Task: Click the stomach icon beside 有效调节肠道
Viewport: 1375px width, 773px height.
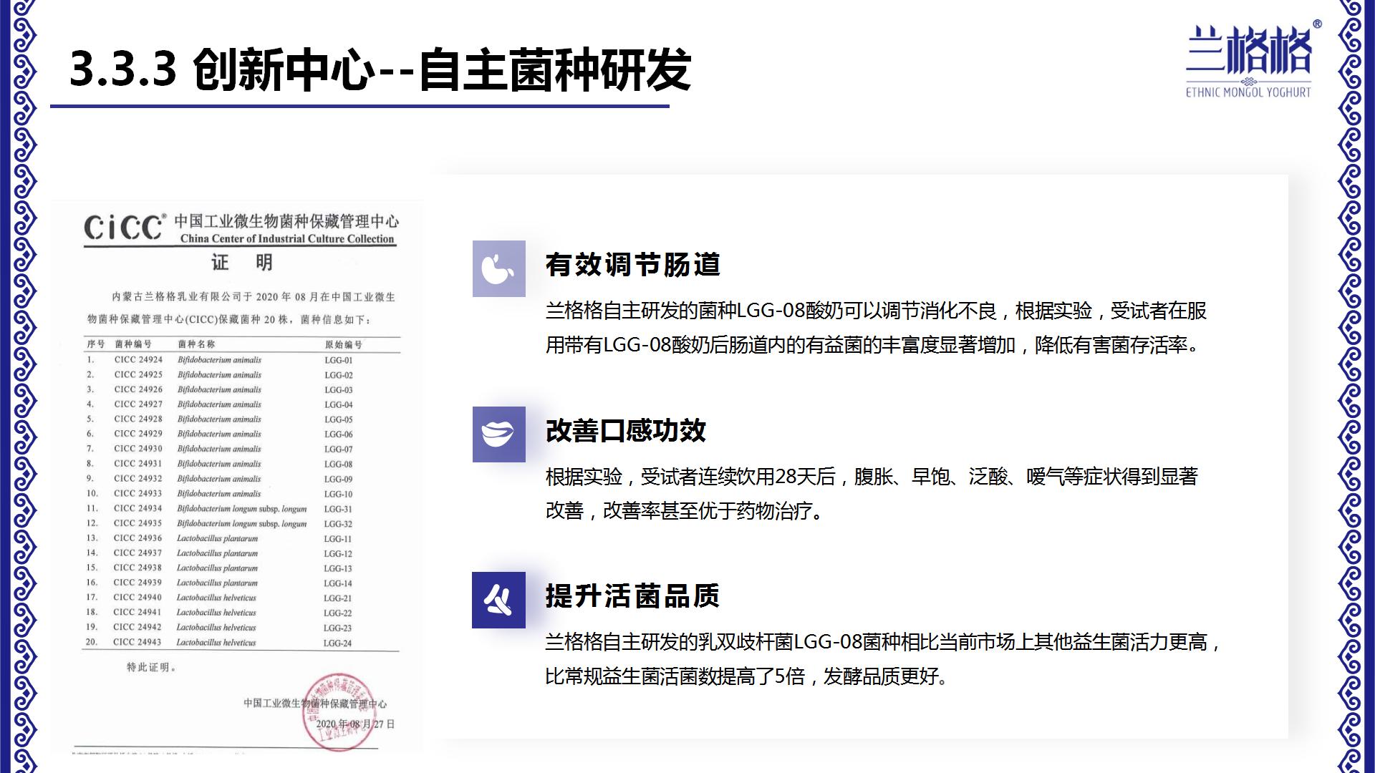Action: [x=498, y=268]
